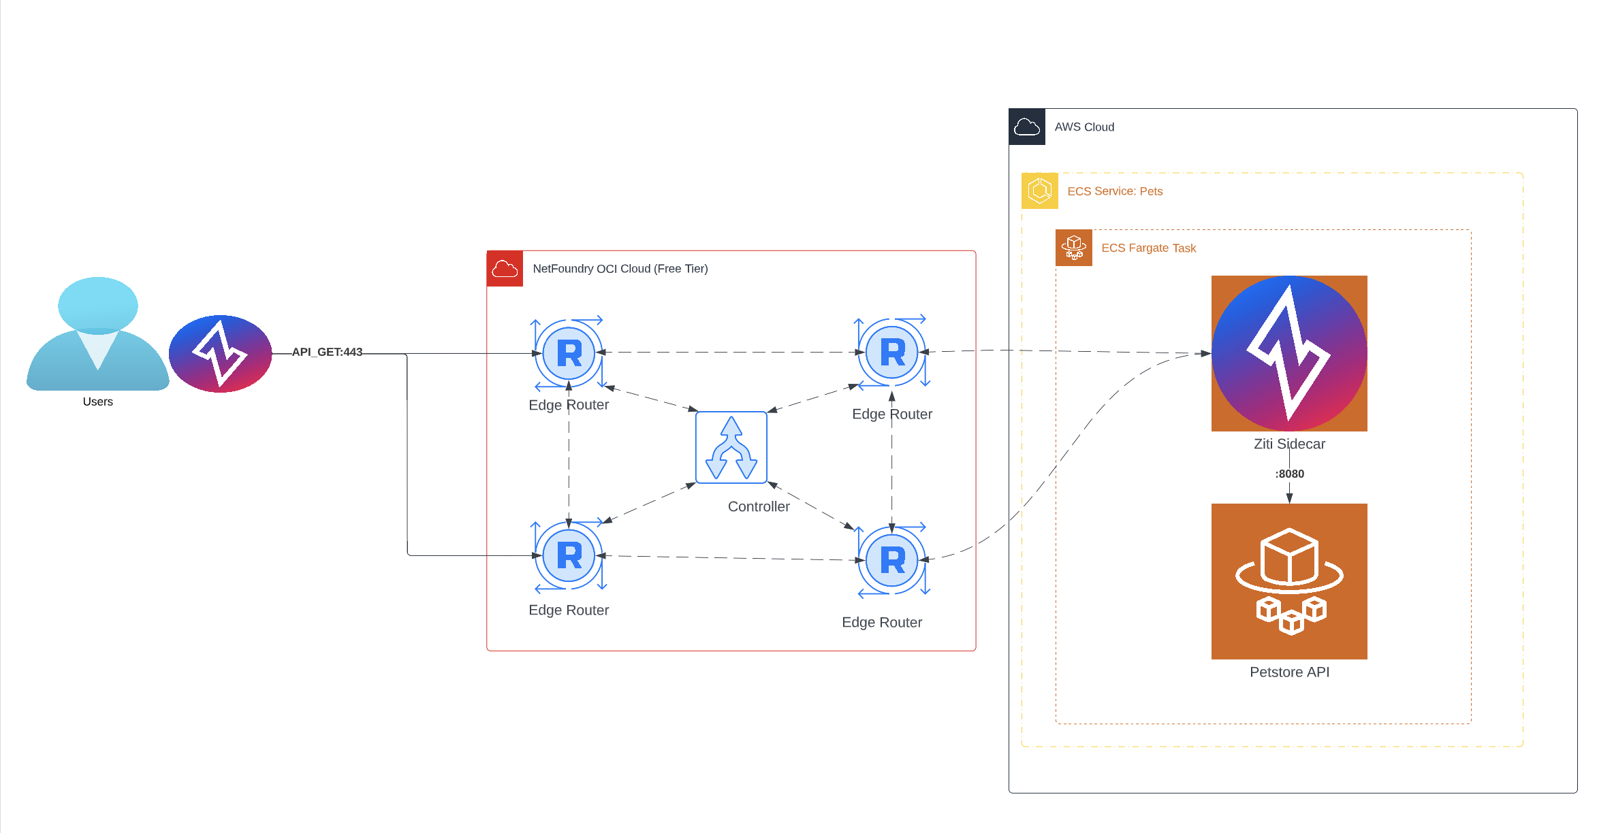
Task: Click the NetFoundry OCI Cloud (Free Tier) title
Action: click(620, 269)
